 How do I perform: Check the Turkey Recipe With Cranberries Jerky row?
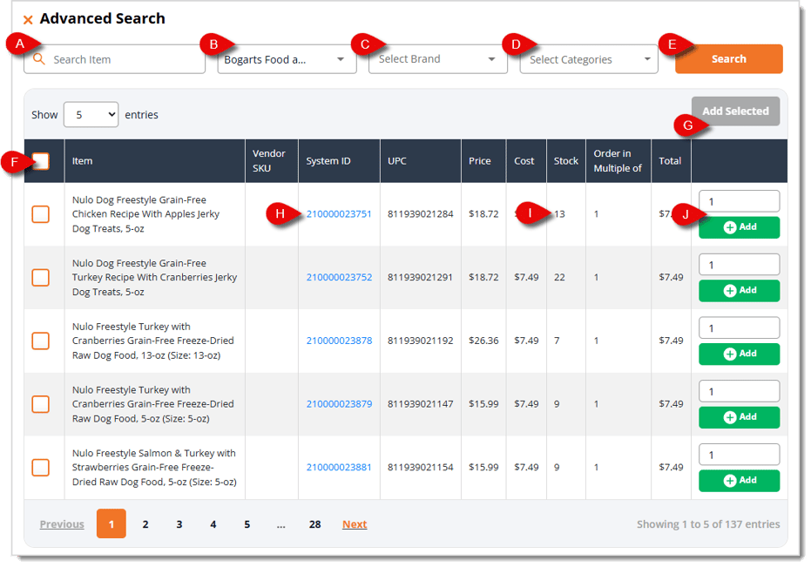click(40, 277)
